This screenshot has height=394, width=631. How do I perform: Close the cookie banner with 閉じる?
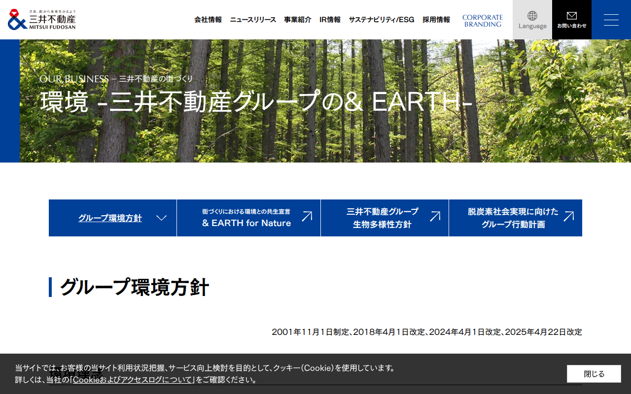point(594,374)
